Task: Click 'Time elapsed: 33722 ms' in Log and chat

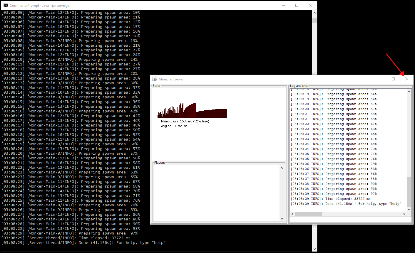Action: click(331, 199)
